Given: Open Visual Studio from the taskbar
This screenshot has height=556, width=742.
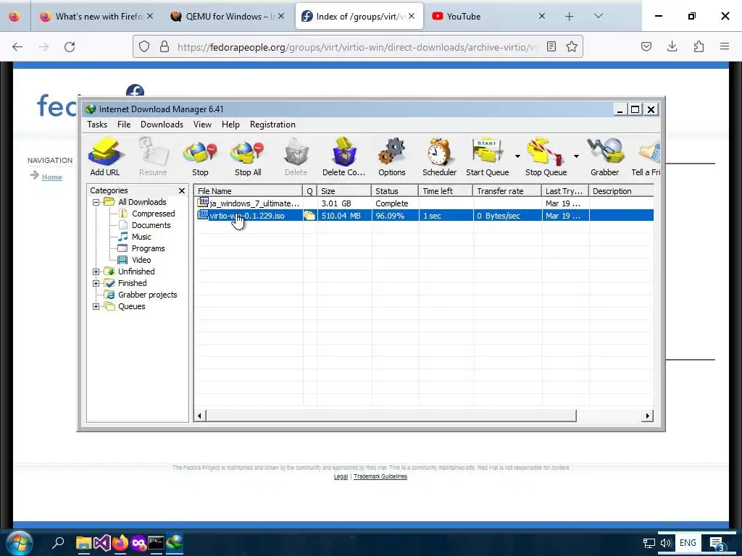Looking at the screenshot, I should coord(101,543).
